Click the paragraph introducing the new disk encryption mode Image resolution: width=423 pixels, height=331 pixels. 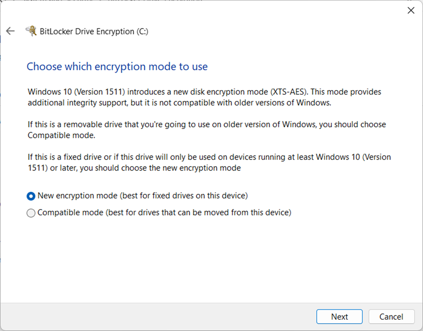point(204,97)
